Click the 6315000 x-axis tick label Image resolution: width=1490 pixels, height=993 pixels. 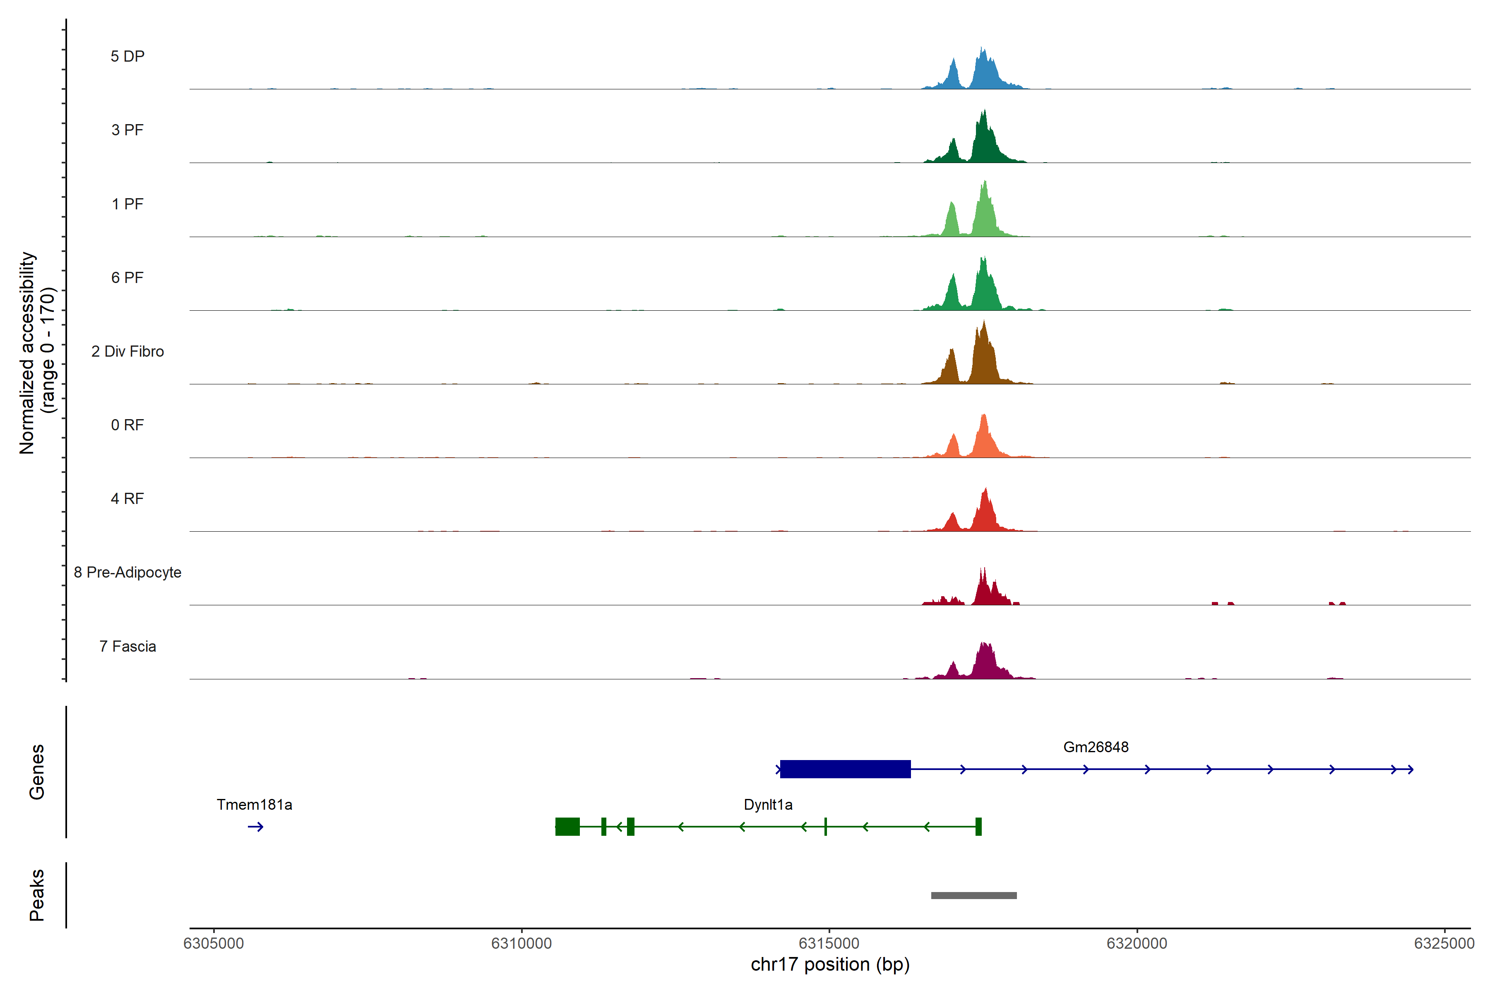(x=829, y=944)
